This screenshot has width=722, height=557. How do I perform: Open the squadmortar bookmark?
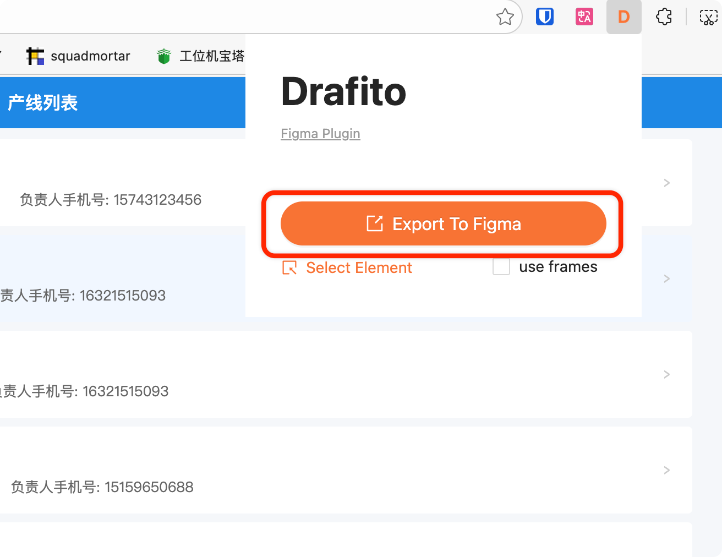point(79,56)
